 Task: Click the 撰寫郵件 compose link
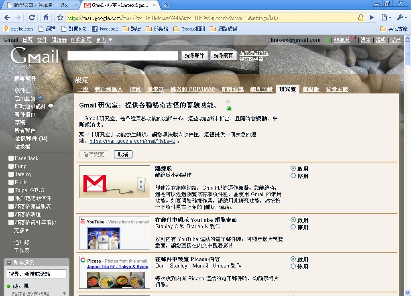coord(25,78)
